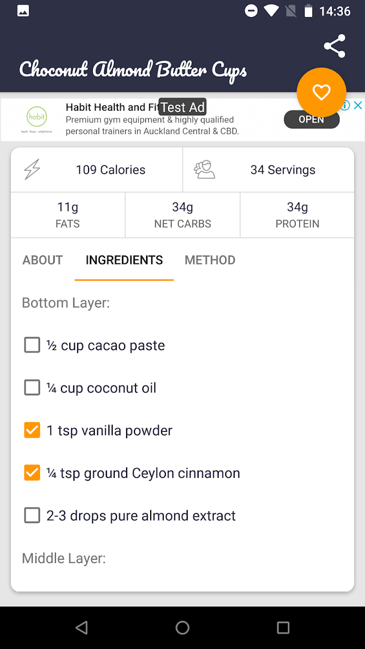Click the OPEN ad button
The width and height of the screenshot is (365, 649).
click(311, 119)
